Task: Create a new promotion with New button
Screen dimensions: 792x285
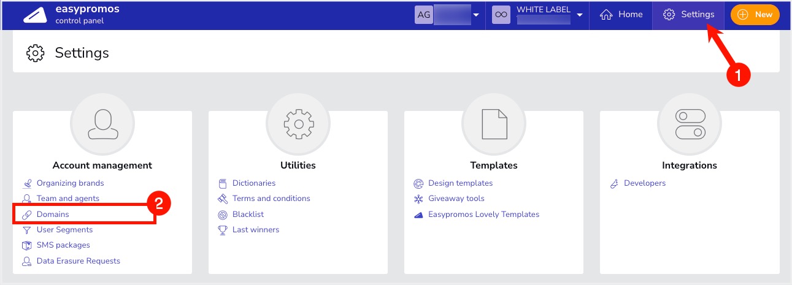Action: 755,15
